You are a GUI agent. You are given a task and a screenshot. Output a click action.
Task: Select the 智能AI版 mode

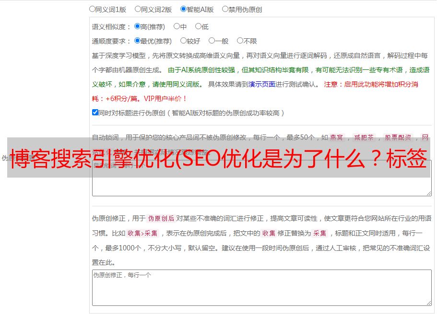coord(183,9)
